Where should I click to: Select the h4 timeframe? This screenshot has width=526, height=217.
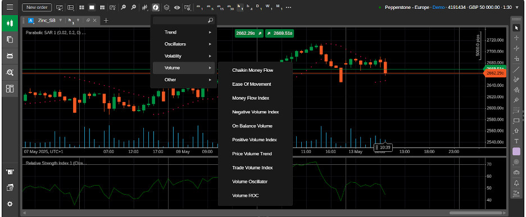coord(250,7)
